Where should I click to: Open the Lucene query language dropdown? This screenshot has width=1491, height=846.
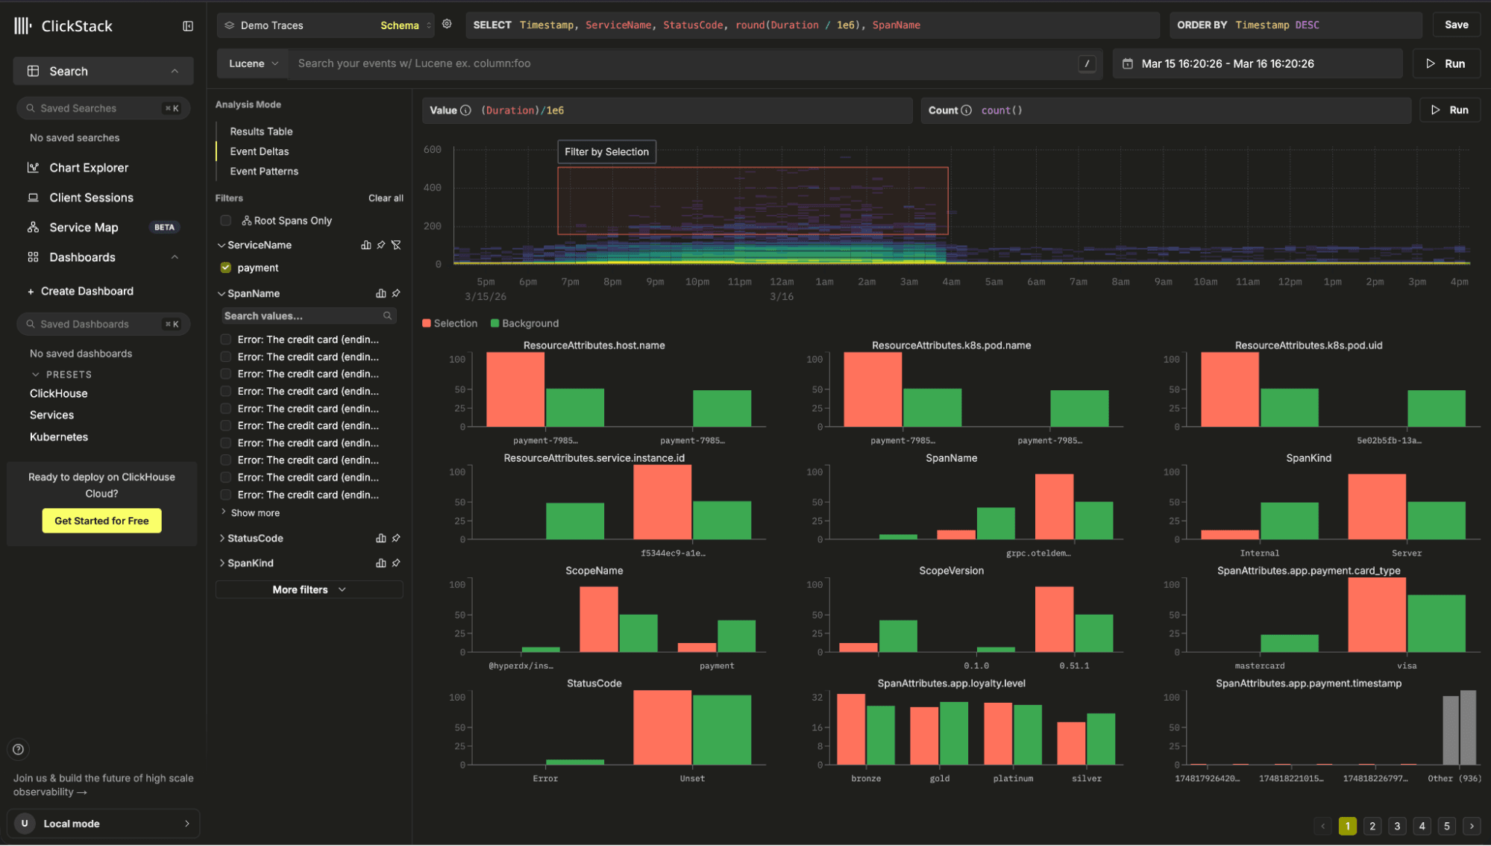pyautogui.click(x=253, y=63)
